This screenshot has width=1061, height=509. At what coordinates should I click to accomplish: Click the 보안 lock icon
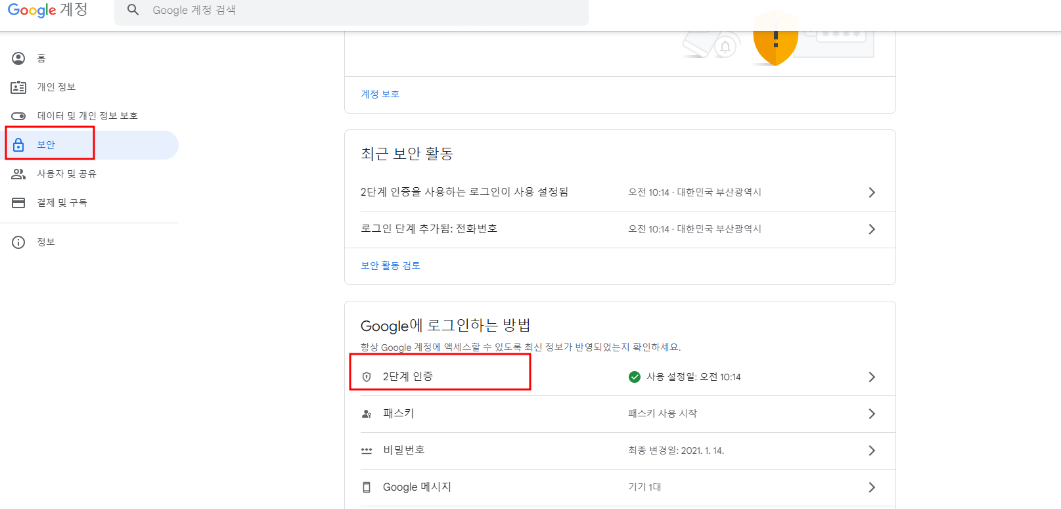click(x=18, y=145)
